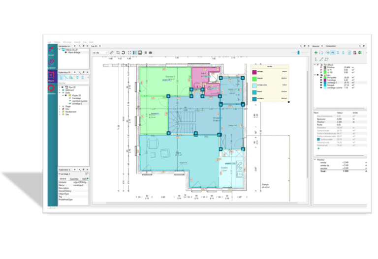Click the fit-to-screen icon in view toolbar
The height and width of the screenshot is (259, 378).
tap(129, 52)
